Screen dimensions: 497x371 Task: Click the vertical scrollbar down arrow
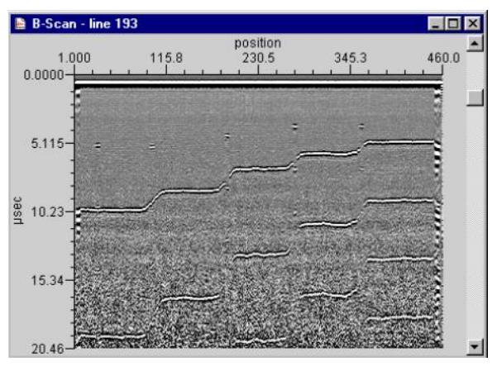[x=475, y=346]
